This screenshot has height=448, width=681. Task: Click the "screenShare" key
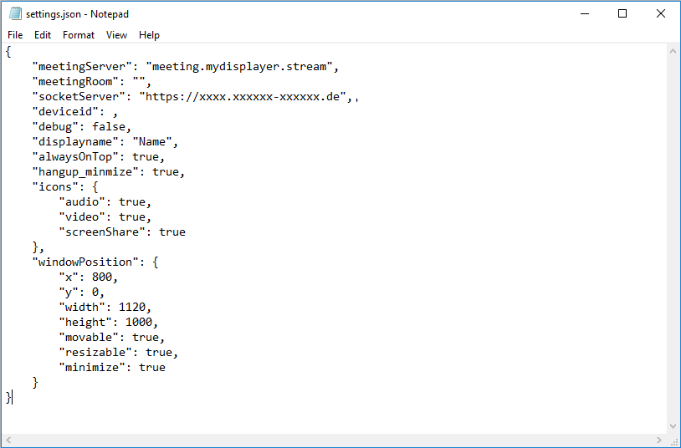tap(103, 232)
